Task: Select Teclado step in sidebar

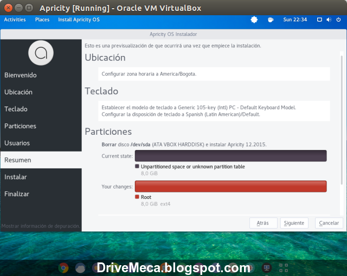Action: (41, 109)
